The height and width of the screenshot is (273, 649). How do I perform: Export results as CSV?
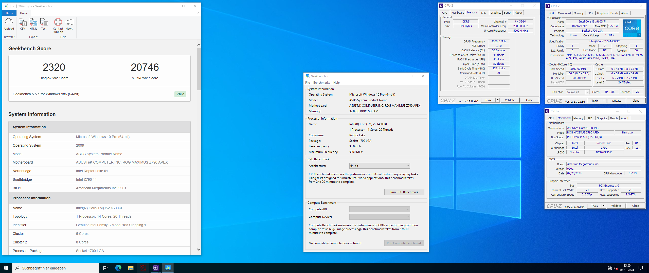coord(23,24)
